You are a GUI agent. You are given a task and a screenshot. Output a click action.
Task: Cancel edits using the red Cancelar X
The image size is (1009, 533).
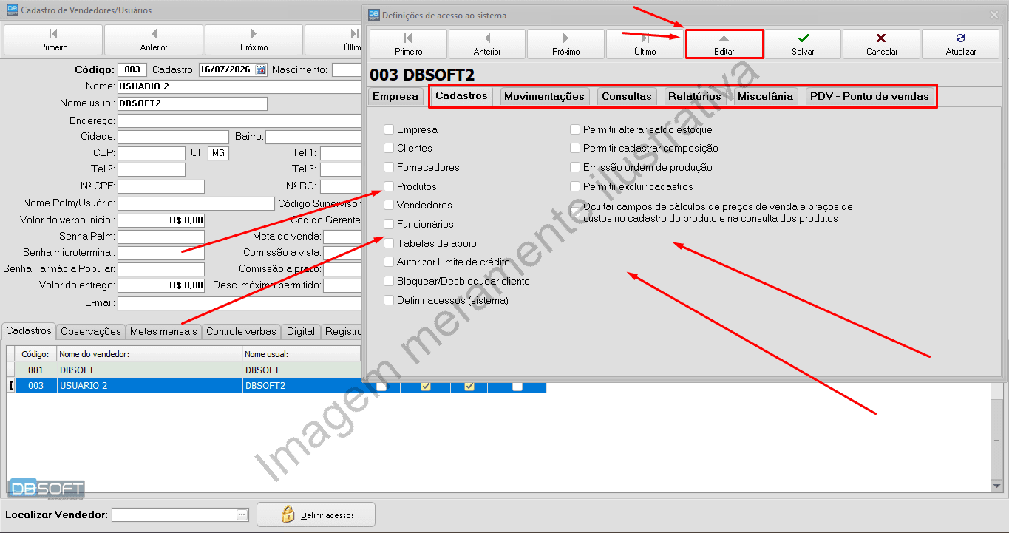(882, 44)
